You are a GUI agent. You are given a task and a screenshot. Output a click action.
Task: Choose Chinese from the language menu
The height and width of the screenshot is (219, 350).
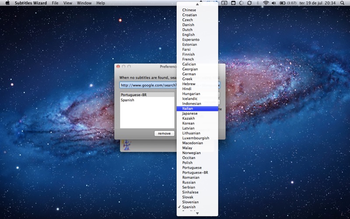click(197, 10)
